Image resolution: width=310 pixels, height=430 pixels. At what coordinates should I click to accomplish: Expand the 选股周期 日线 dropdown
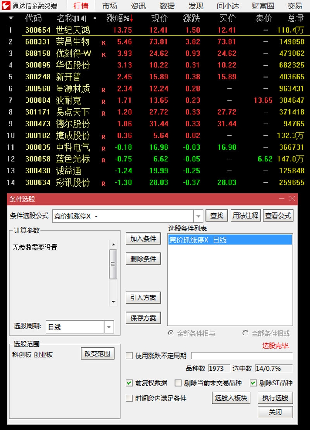click(109, 327)
